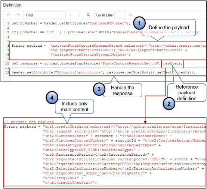Click the ns2:CustomerName payload line

pyautogui.click(x=107, y=136)
